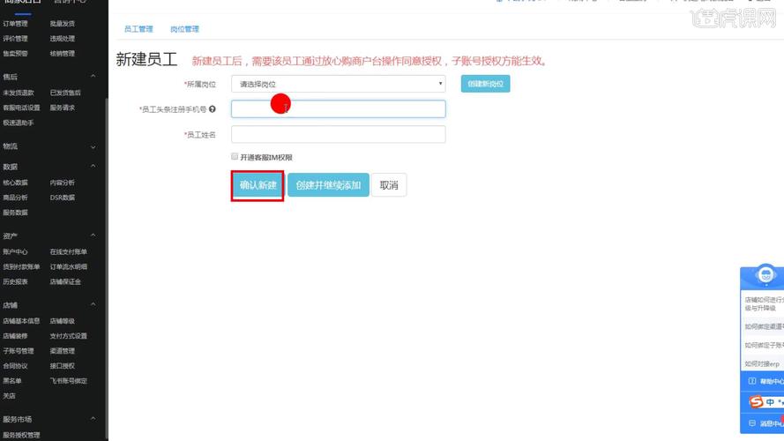
Task: Open 店铺装修 in the sidebar
Action: pos(16,336)
